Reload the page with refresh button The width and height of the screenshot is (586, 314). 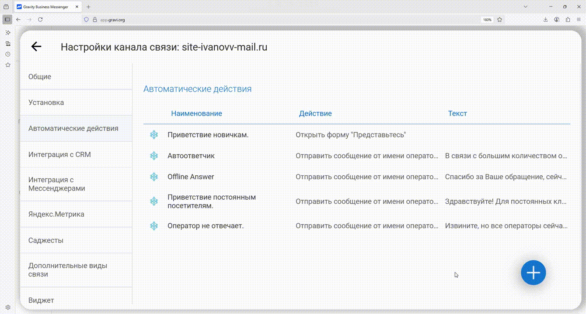pyautogui.click(x=40, y=20)
